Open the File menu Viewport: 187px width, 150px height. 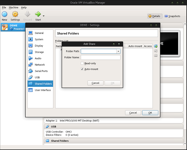4,8
